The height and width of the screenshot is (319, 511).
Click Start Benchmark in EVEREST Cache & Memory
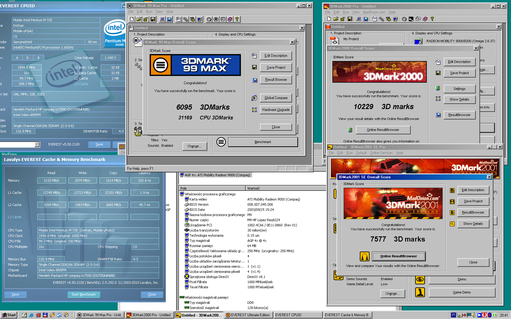pyautogui.click(x=84, y=294)
